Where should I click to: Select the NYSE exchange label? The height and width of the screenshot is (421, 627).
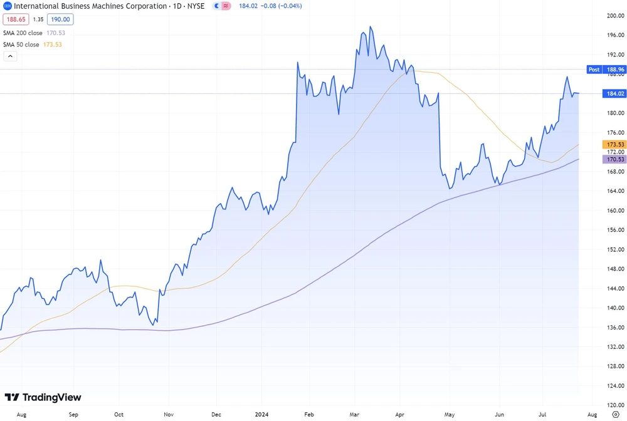[x=196, y=6]
